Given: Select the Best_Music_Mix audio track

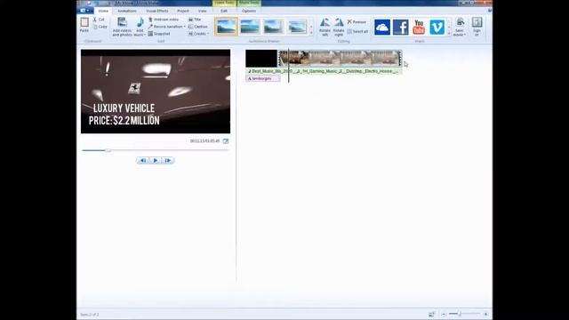Looking at the screenshot, I should (324, 71).
